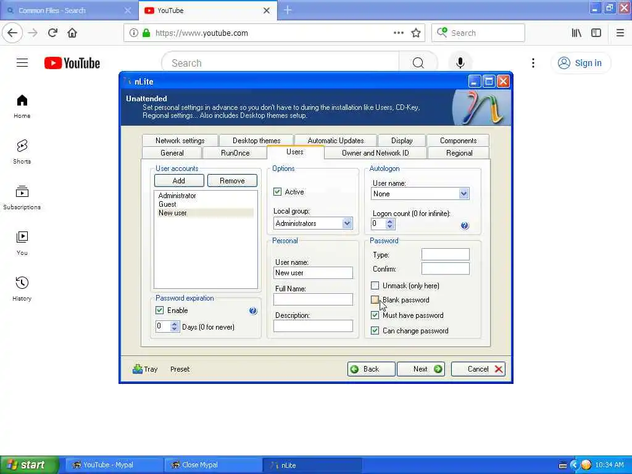Screen dimensions: 632x474
Task: Uncheck the Active checkbox
Action: pyautogui.click(x=277, y=192)
